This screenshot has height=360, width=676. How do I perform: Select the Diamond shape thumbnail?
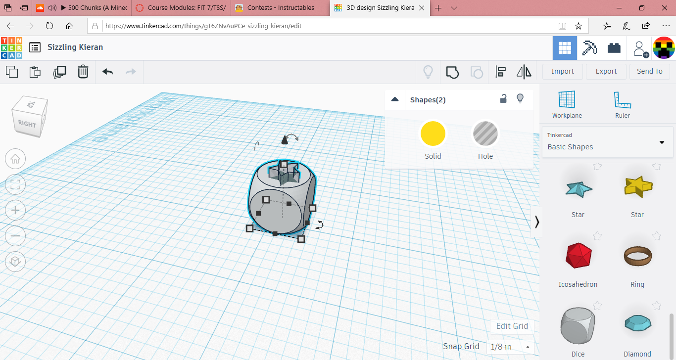(x=637, y=323)
